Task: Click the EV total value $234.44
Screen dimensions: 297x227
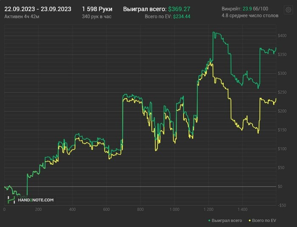Action: [x=182, y=17]
